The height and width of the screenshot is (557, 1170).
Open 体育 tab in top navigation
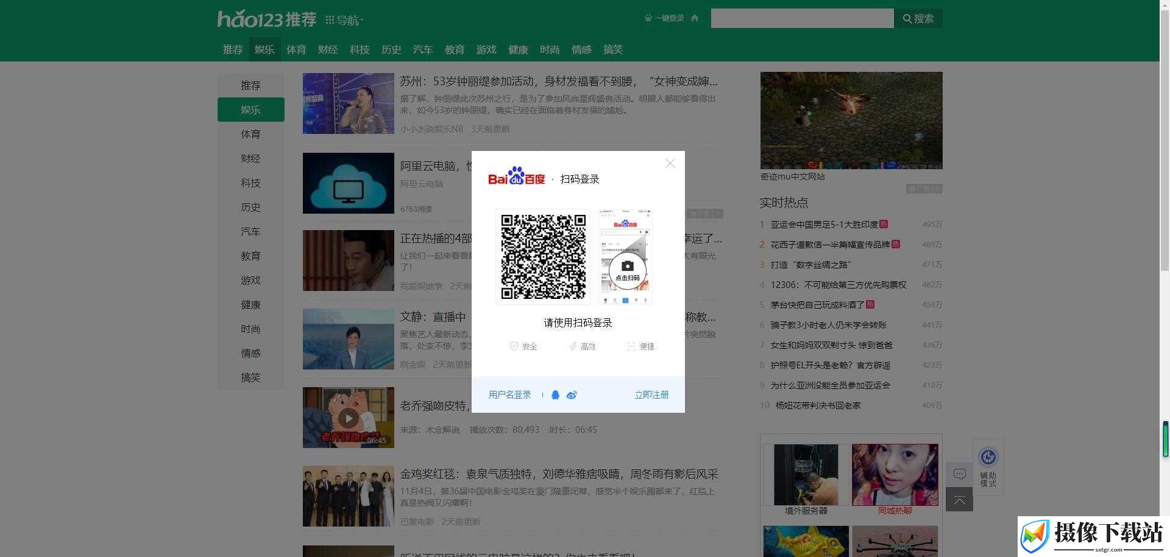pyautogui.click(x=296, y=49)
